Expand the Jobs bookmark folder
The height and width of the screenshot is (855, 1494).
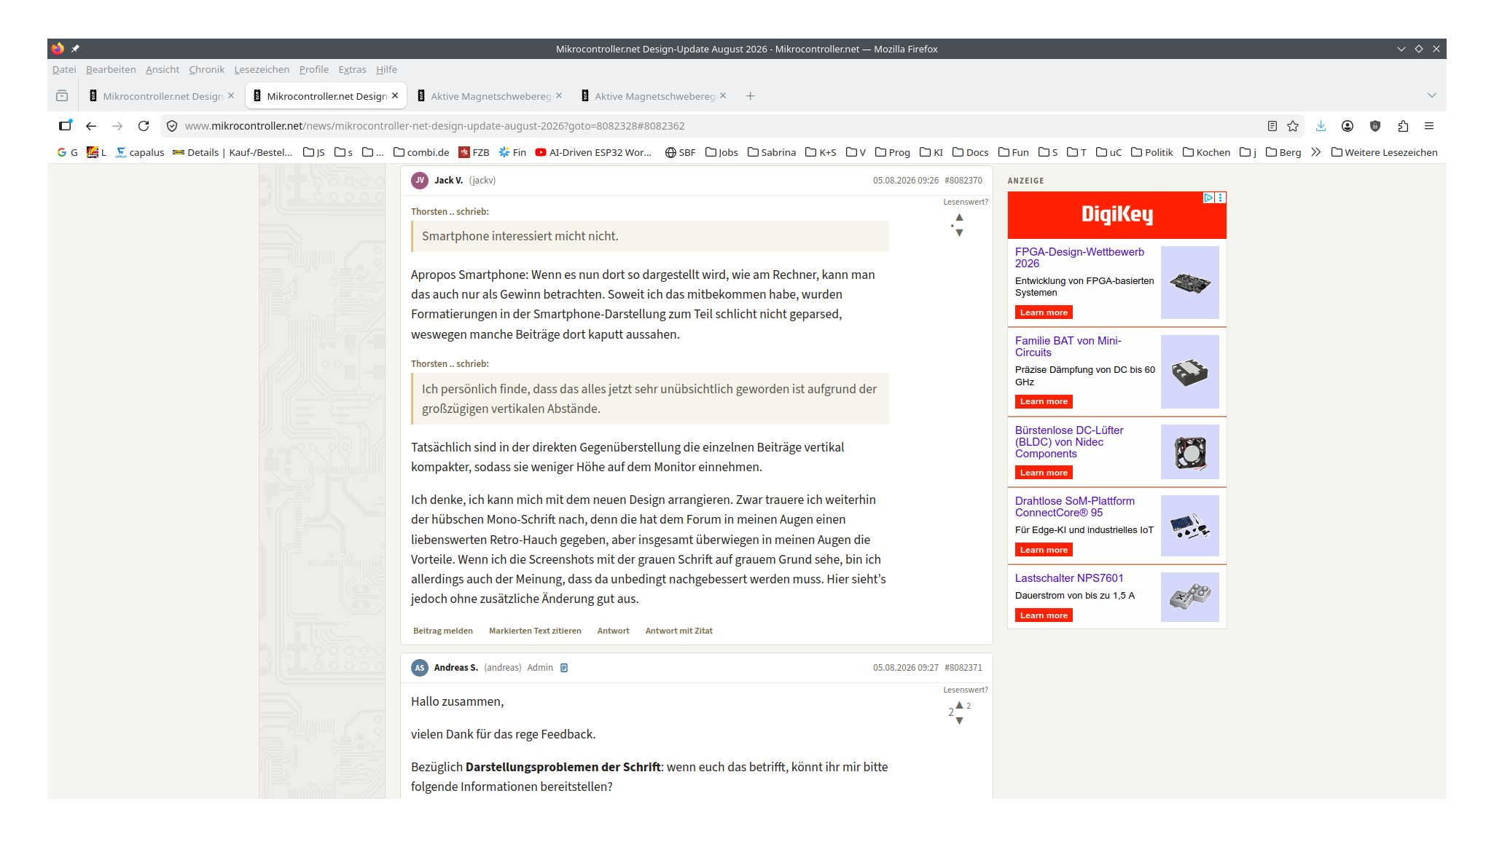(x=721, y=152)
